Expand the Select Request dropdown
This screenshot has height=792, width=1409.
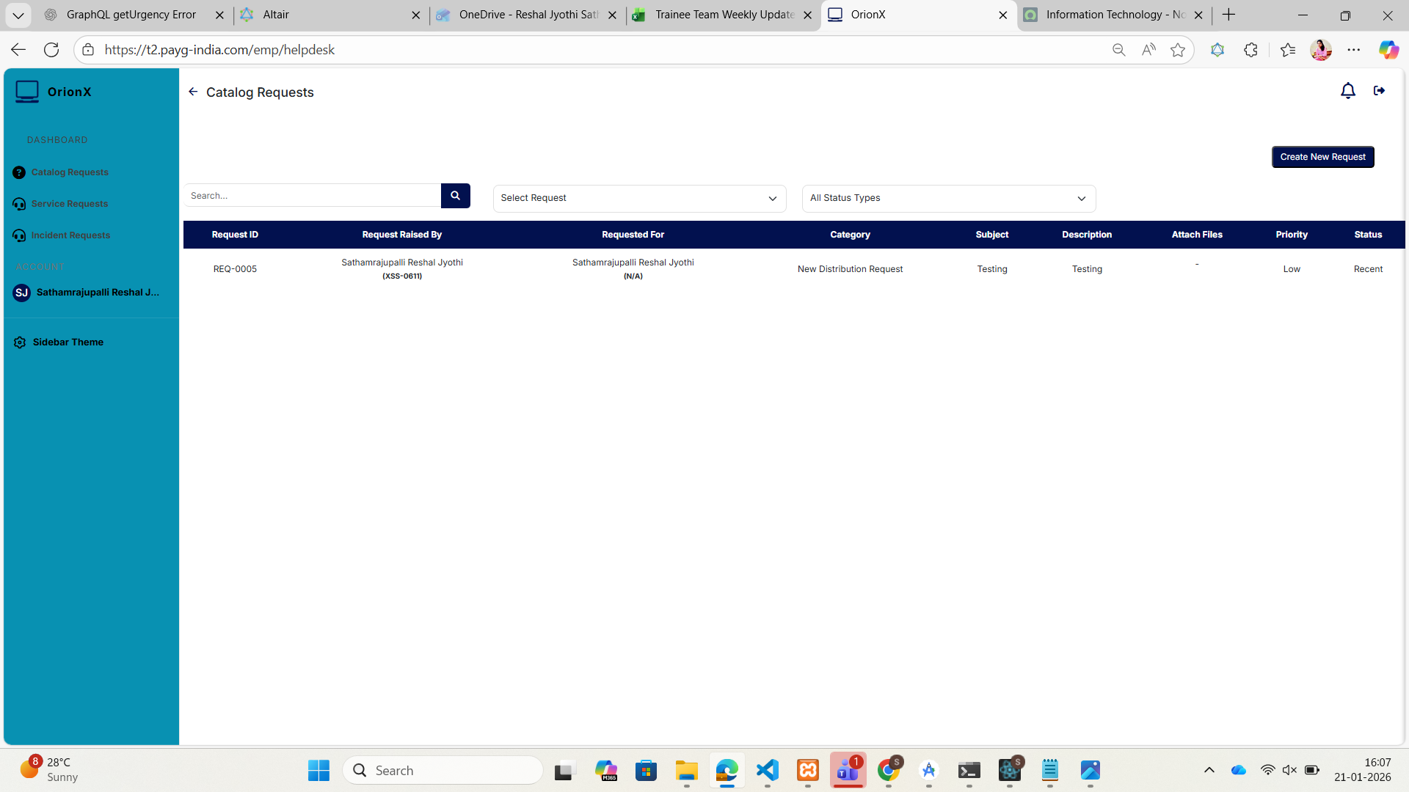(639, 198)
